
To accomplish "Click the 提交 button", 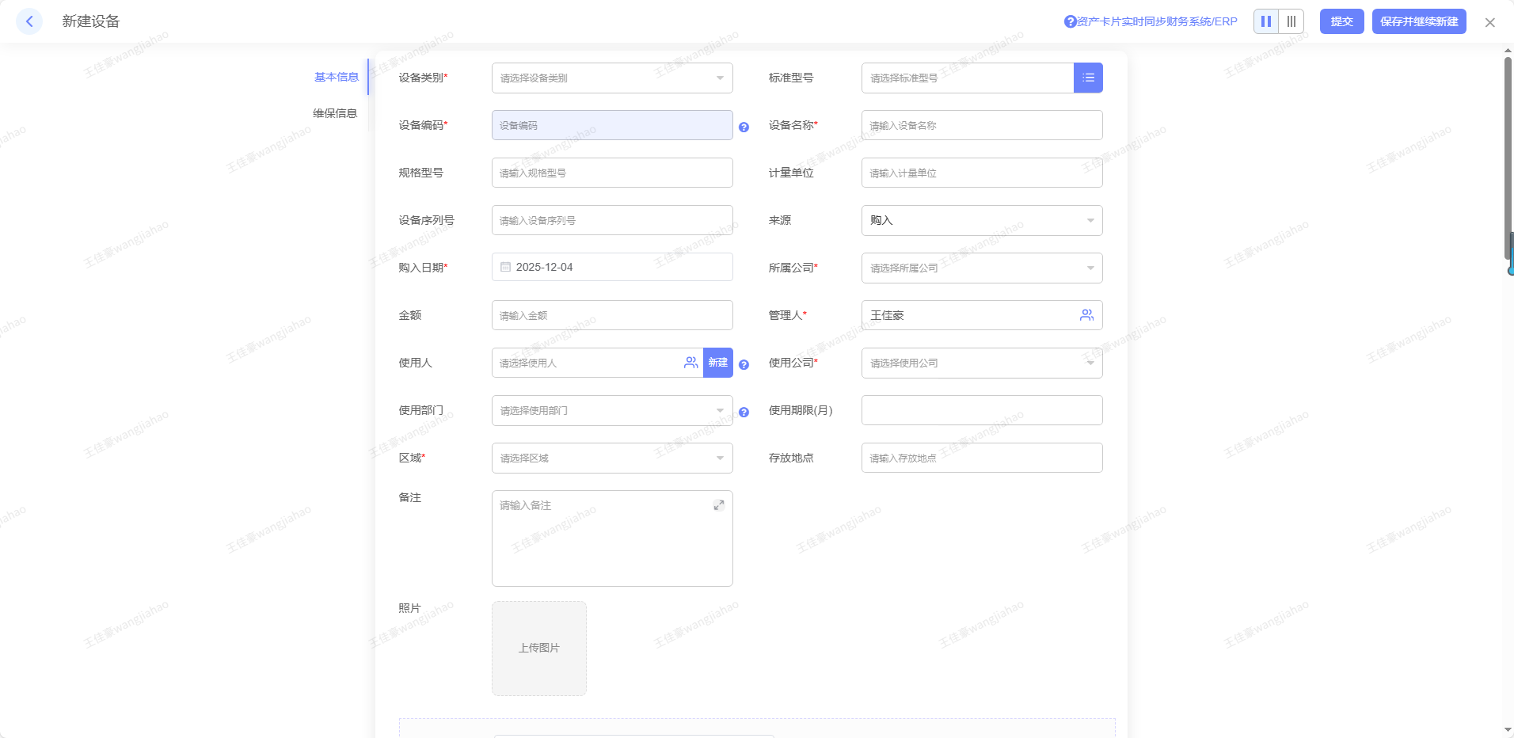I will tap(1341, 21).
